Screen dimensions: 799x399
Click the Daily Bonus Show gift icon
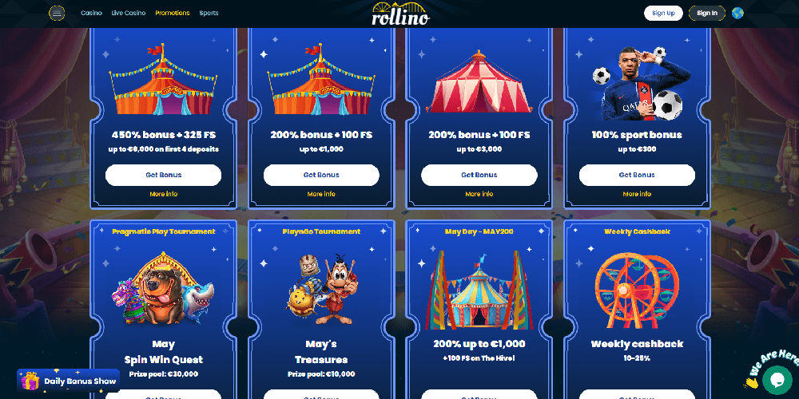[x=30, y=381]
